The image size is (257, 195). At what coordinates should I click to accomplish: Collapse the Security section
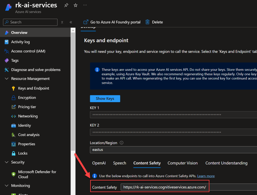[x=7, y=162]
